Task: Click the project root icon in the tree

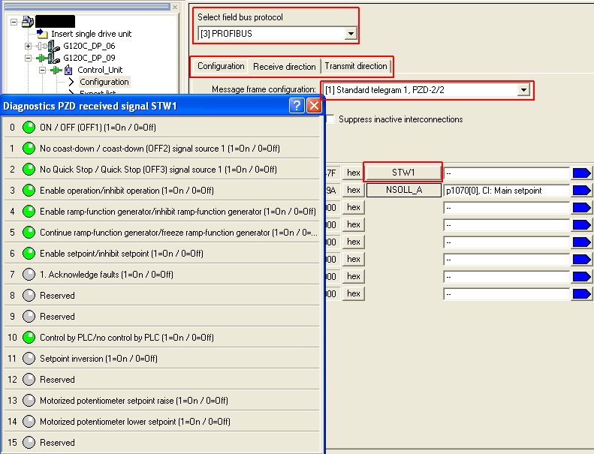Action: point(27,22)
